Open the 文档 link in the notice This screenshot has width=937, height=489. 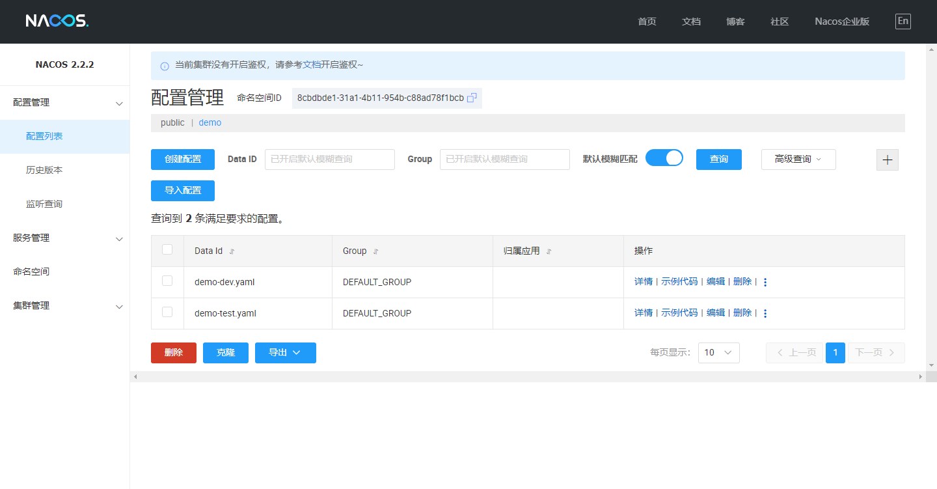[x=312, y=65]
